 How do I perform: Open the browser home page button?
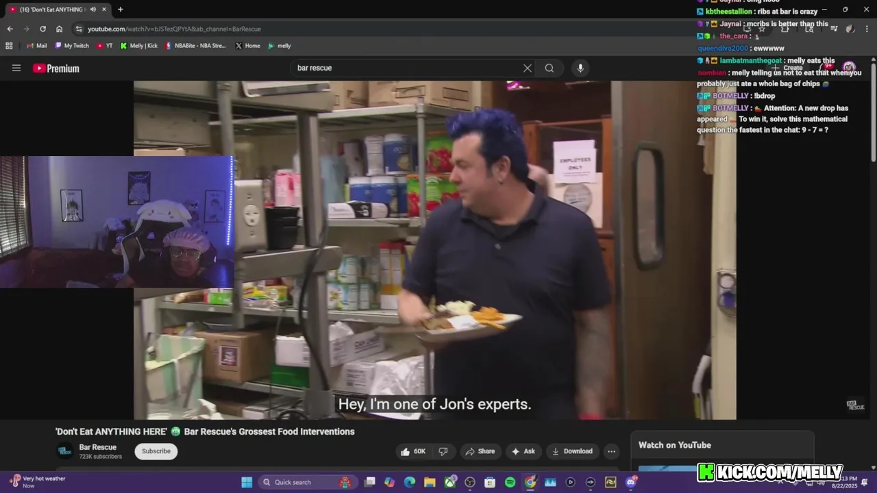[59, 29]
